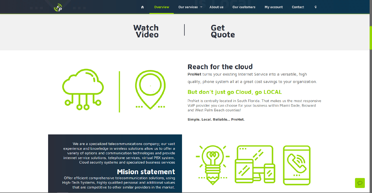Go to Our customers page
The height and width of the screenshot is (193, 372).
click(x=244, y=7)
